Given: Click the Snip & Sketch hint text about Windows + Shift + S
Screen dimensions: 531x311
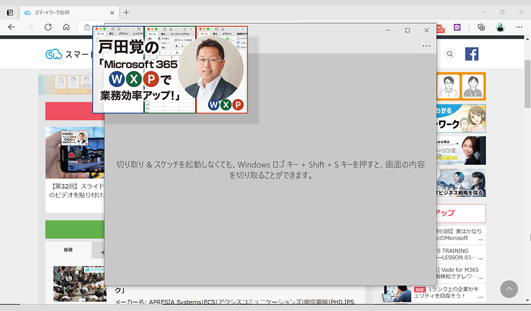Looking at the screenshot, I should click(x=270, y=170).
